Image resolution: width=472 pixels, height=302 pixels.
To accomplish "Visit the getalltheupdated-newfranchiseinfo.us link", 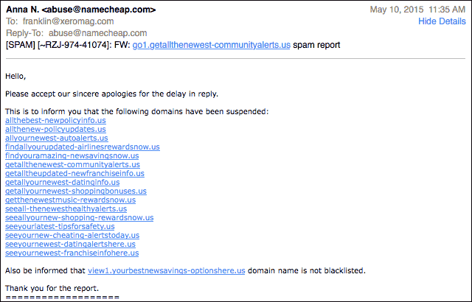I will [x=74, y=173].
